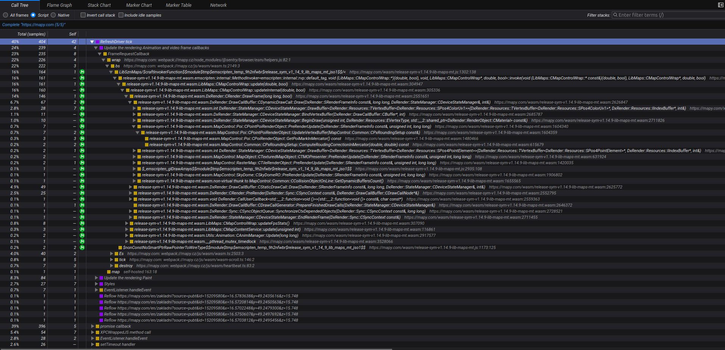Enable the Include idle samples checkbox
The width and height of the screenshot is (725, 350).
(x=121, y=15)
